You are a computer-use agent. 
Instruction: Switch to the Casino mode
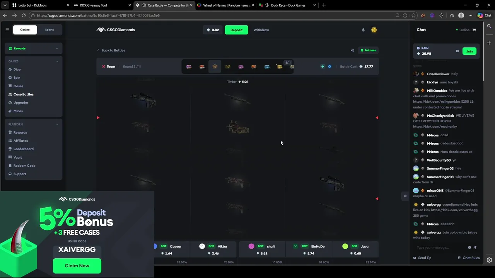pos(25,30)
